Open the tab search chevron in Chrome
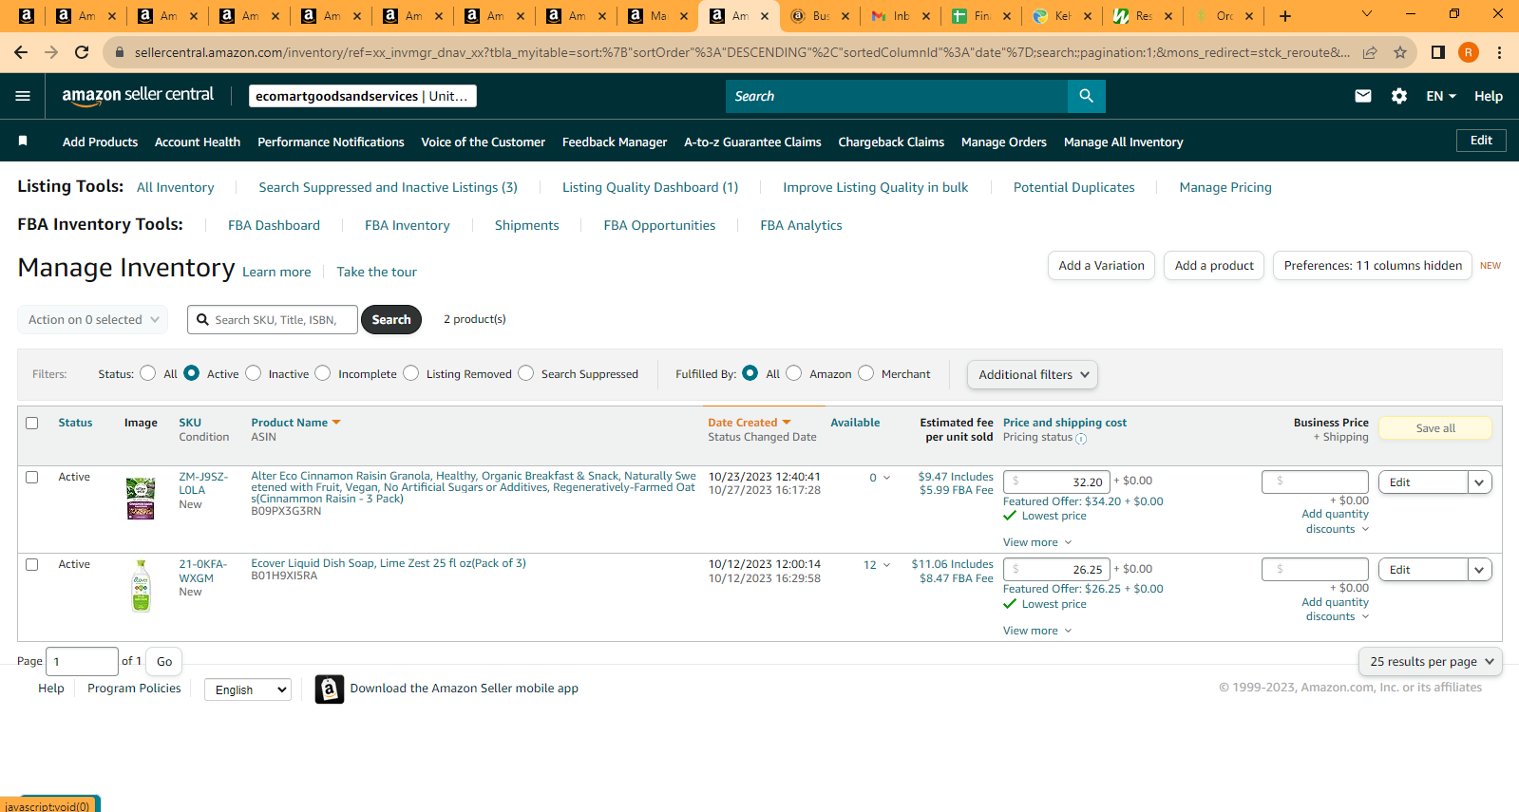Screen dimensions: 1519x812 1367,14
